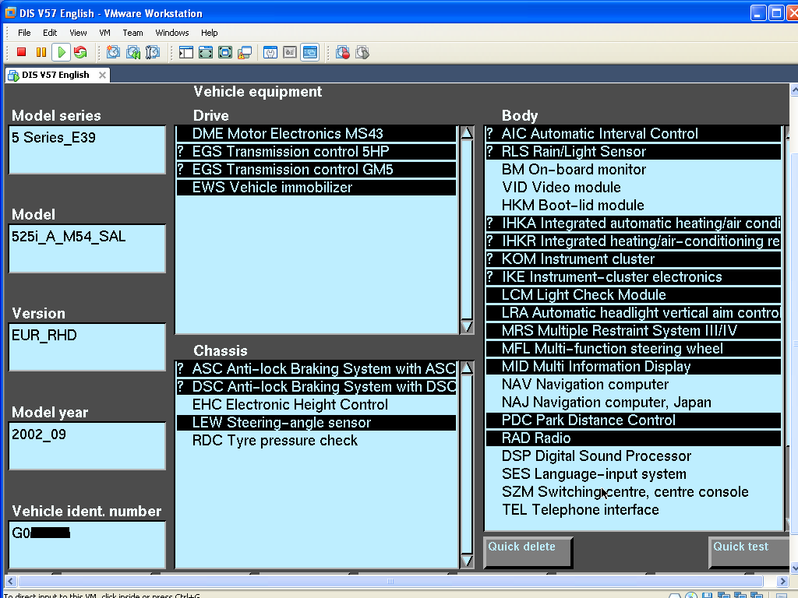The height and width of the screenshot is (598, 798).
Task: Click the horizontal scrollbar right arrow
Action: [782, 581]
